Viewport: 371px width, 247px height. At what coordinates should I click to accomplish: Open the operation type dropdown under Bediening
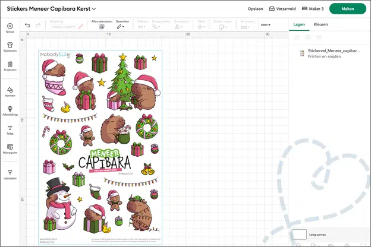click(63, 27)
